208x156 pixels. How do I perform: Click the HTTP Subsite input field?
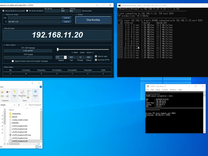coord(28,57)
